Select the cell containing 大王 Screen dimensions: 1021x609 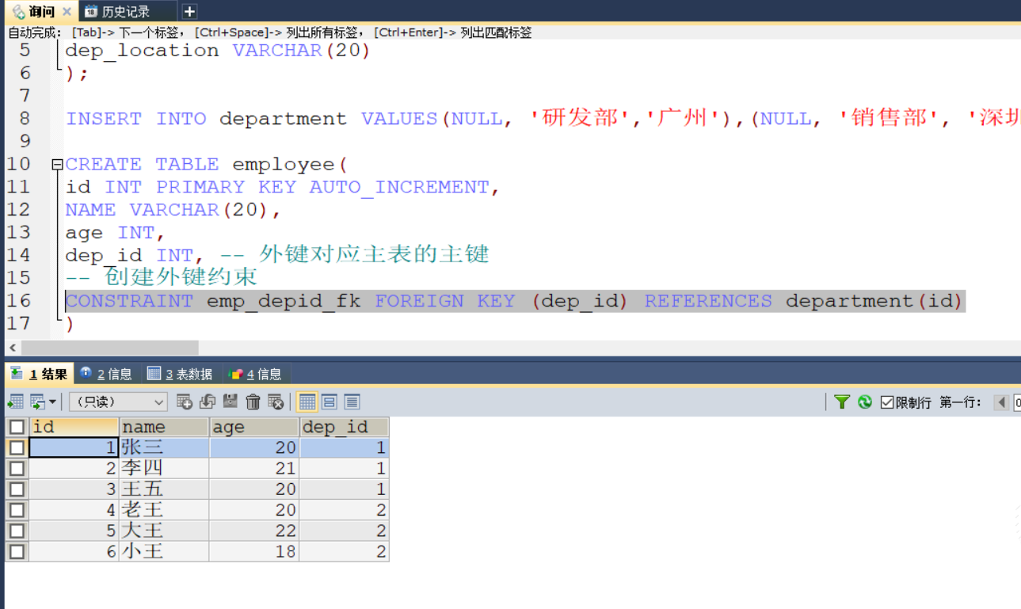[164, 530]
